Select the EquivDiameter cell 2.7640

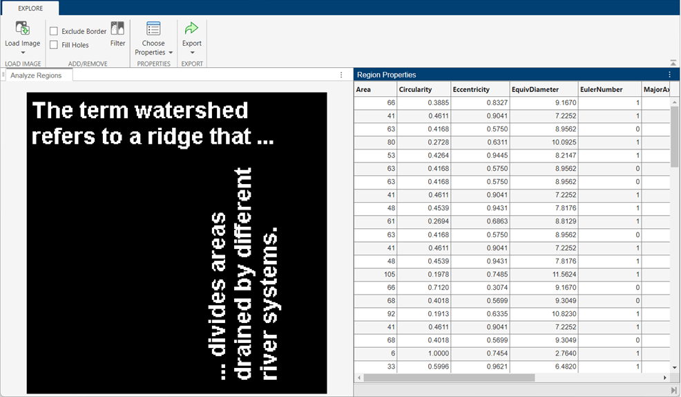click(544, 353)
